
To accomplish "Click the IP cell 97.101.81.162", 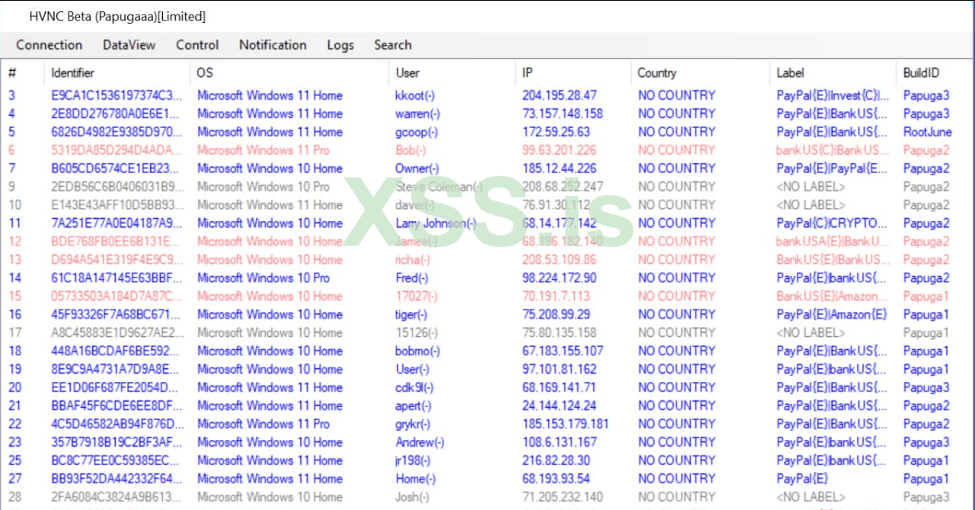I will (560, 370).
